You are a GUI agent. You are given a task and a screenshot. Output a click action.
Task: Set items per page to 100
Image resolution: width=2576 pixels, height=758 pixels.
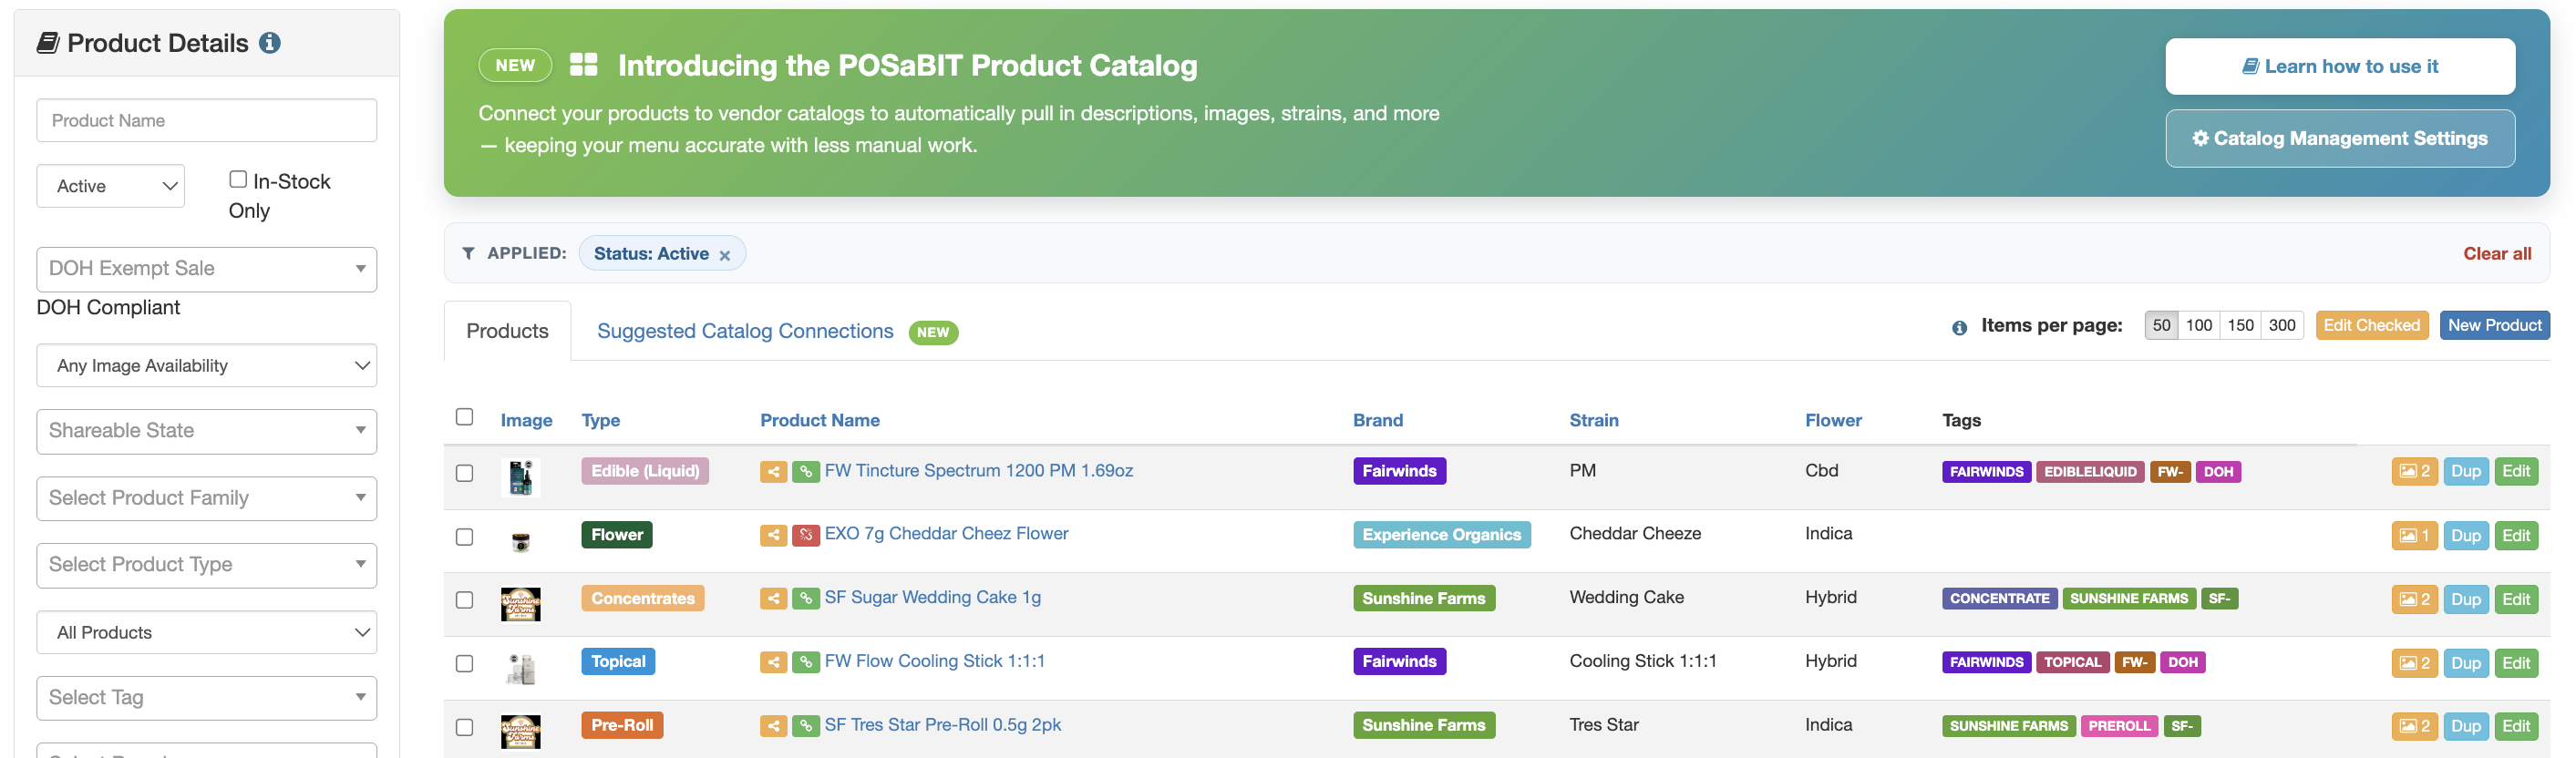point(2198,326)
